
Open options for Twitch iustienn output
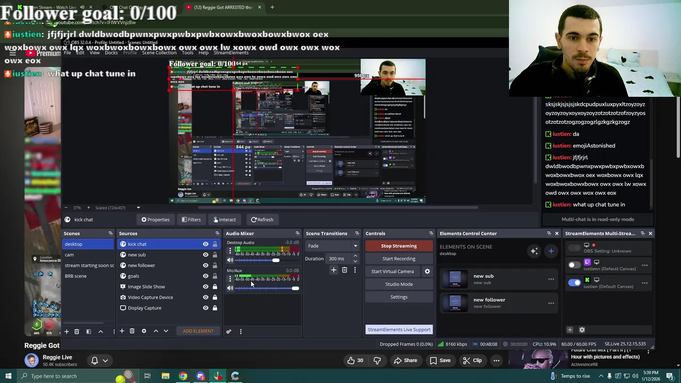pyautogui.click(x=645, y=265)
